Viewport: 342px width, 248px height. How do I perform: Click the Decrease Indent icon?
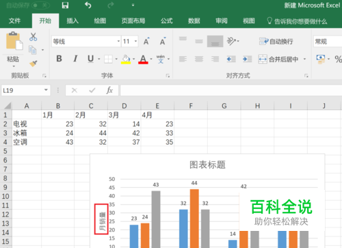pos(231,59)
